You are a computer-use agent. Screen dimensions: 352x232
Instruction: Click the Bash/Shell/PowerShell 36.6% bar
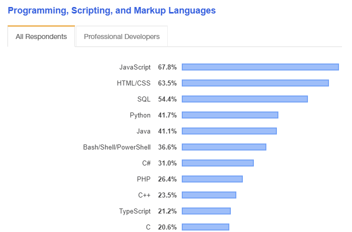pyautogui.click(x=224, y=147)
